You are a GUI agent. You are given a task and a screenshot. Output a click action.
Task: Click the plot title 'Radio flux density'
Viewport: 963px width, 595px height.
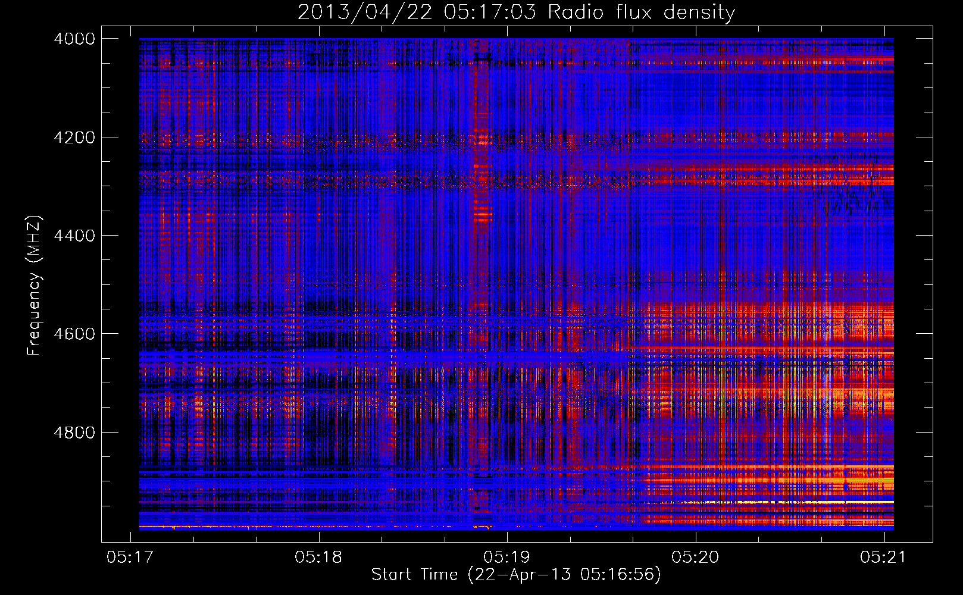click(642, 12)
